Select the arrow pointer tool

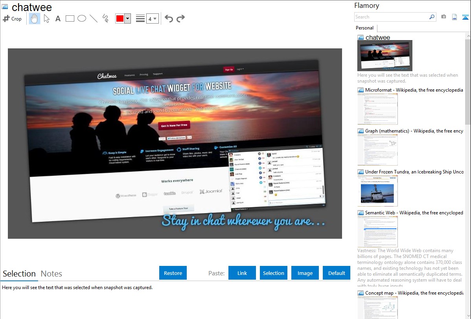[x=46, y=18]
